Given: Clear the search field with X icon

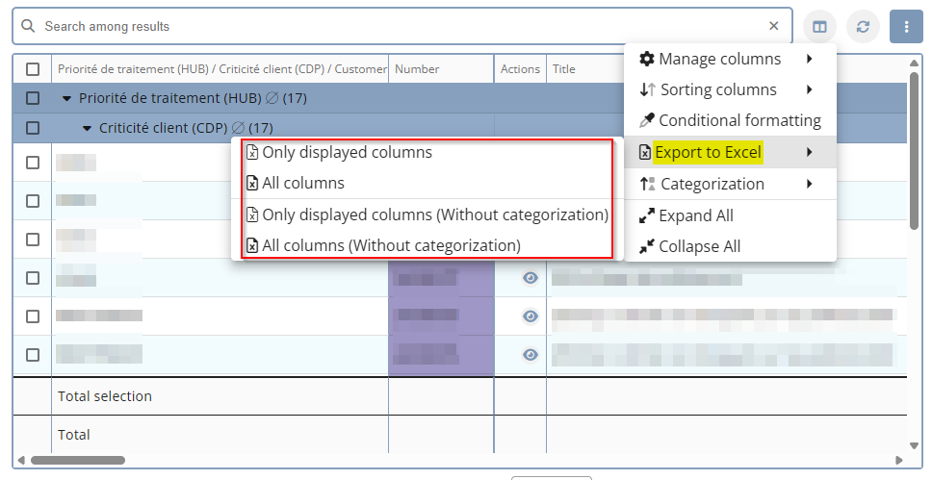Looking at the screenshot, I should pyautogui.click(x=774, y=27).
